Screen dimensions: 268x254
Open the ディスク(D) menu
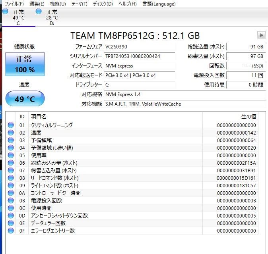click(103, 4)
